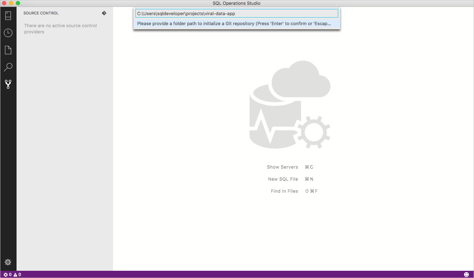Maximize the window with green button
Viewport: 474px width, 278px height.
tap(18, 3)
